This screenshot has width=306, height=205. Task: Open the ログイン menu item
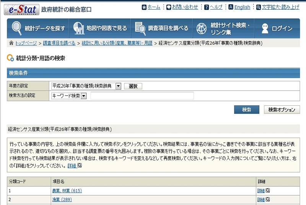(277, 28)
